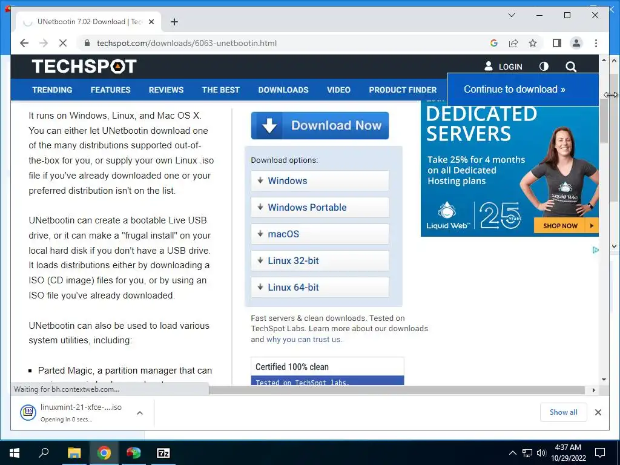Open the REVIEWS menu
The image size is (620, 465).
click(166, 90)
